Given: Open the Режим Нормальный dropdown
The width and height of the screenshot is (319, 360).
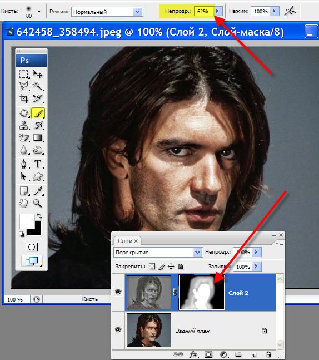Looking at the screenshot, I should 107,12.
